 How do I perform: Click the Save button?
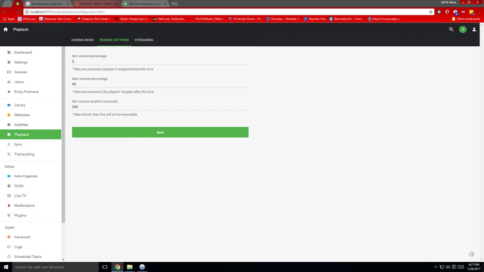(160, 132)
